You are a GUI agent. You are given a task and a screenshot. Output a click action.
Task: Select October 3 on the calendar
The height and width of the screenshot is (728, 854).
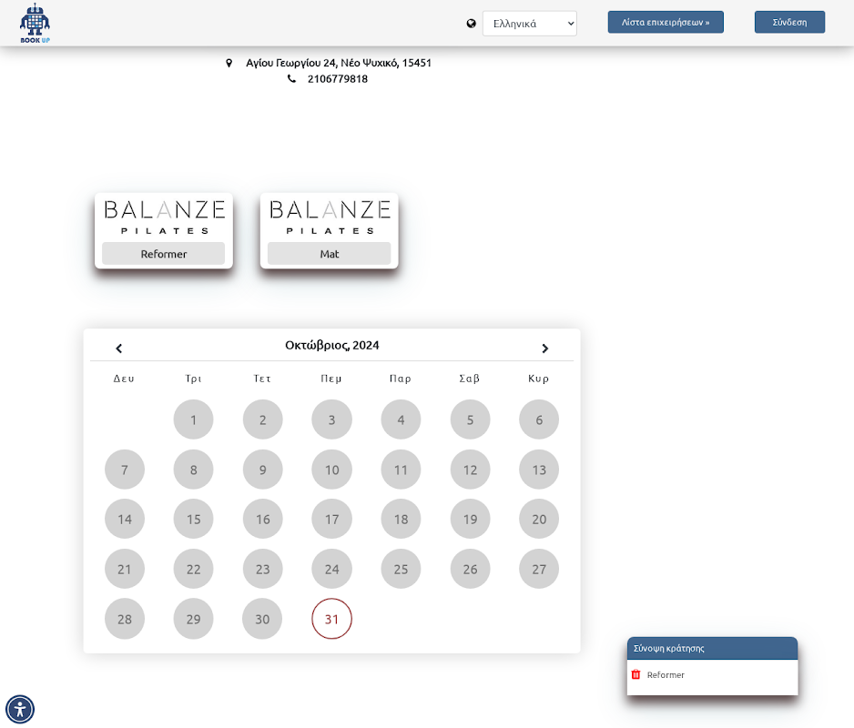coord(331,420)
